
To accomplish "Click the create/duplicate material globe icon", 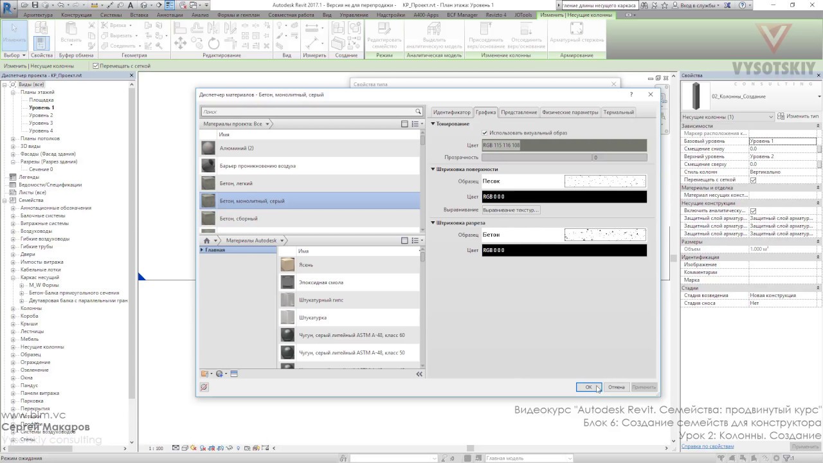I will 221,374.
